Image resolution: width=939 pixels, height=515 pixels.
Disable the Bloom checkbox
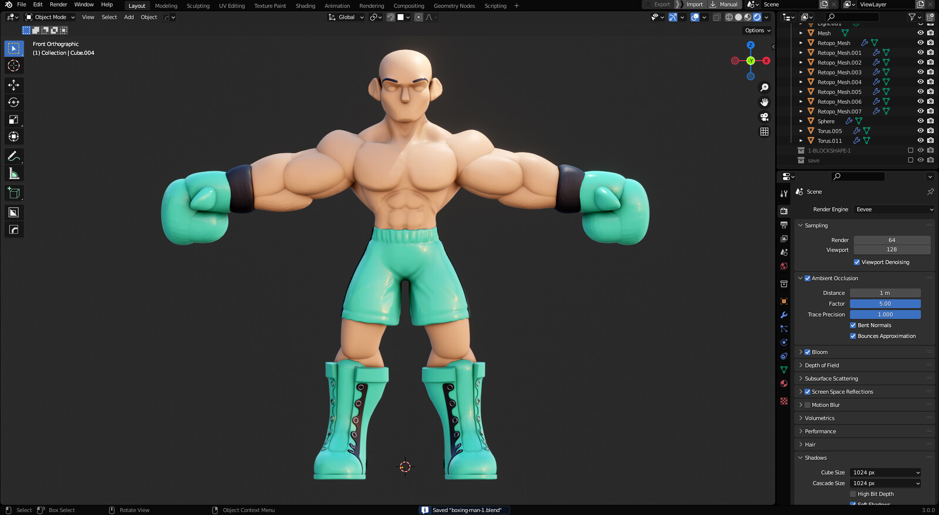point(808,353)
